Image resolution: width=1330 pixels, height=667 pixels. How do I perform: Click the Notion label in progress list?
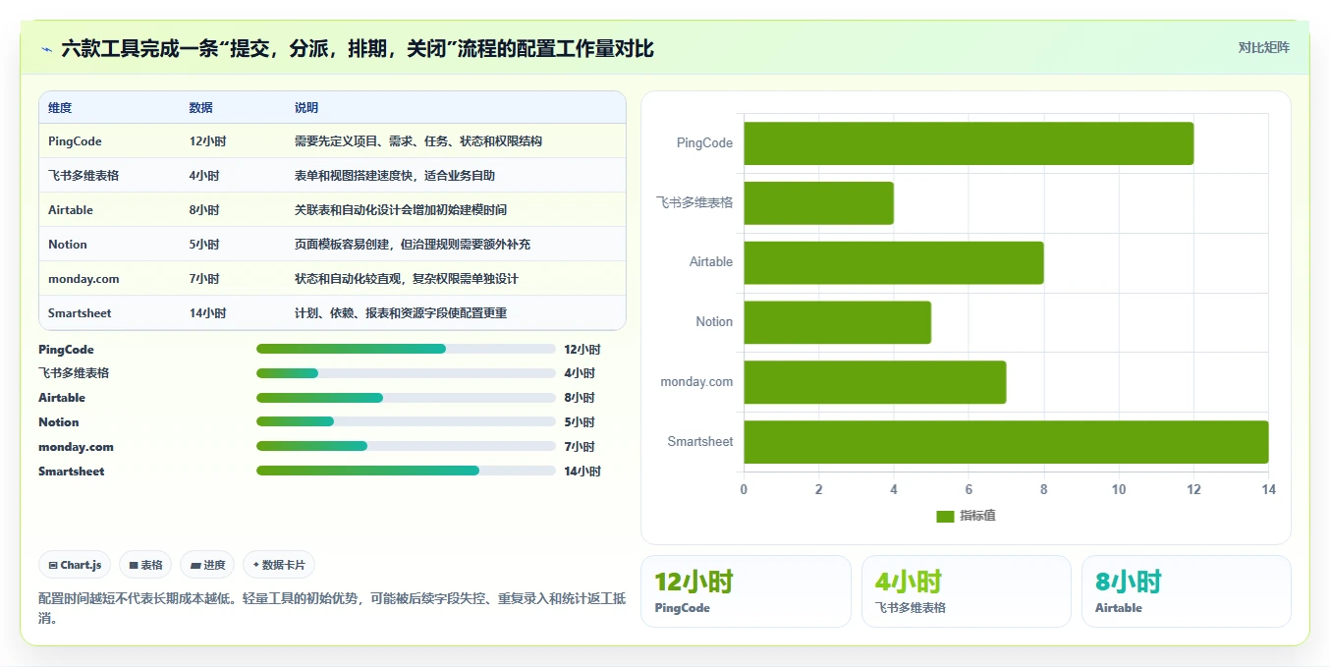[x=58, y=422]
